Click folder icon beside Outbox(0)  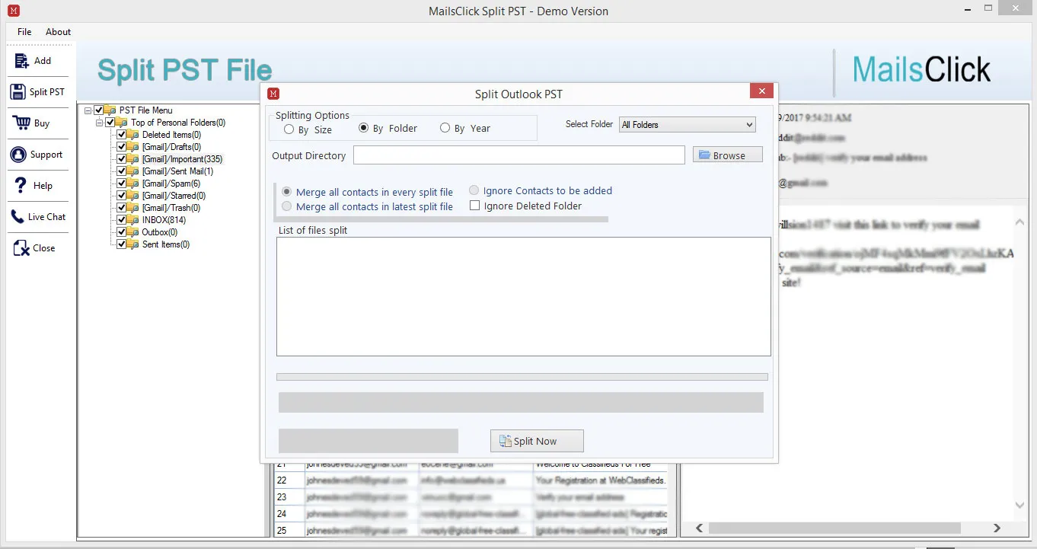pos(134,232)
